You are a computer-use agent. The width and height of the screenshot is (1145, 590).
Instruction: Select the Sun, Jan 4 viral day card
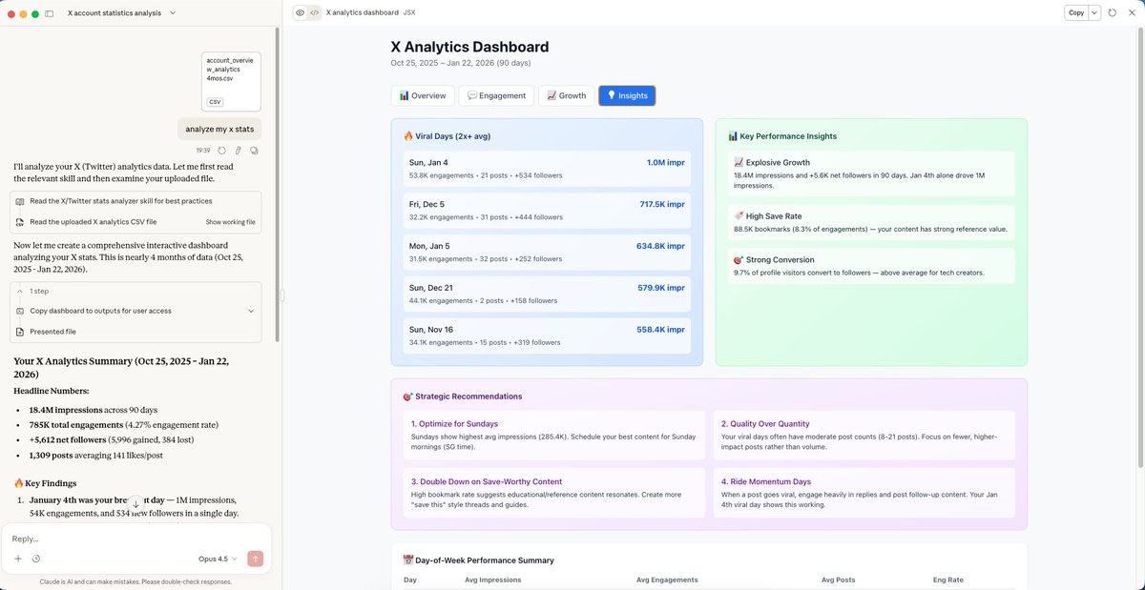[x=547, y=169]
